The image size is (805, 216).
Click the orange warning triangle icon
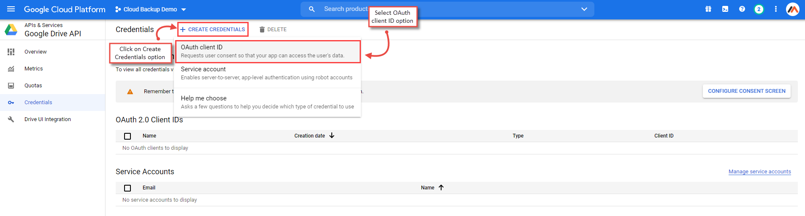click(130, 92)
